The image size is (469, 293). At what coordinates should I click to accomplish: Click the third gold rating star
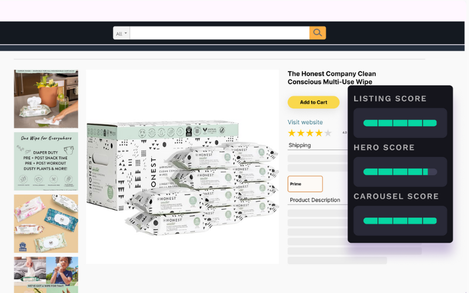310,133
